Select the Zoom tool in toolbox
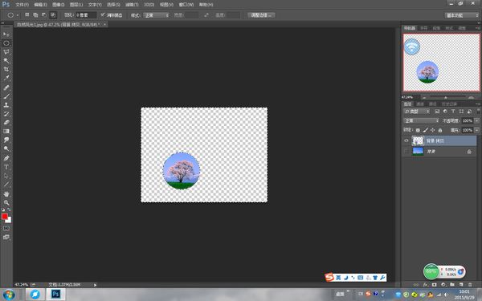Screen dimensions: 482x301 pyautogui.click(x=6, y=202)
